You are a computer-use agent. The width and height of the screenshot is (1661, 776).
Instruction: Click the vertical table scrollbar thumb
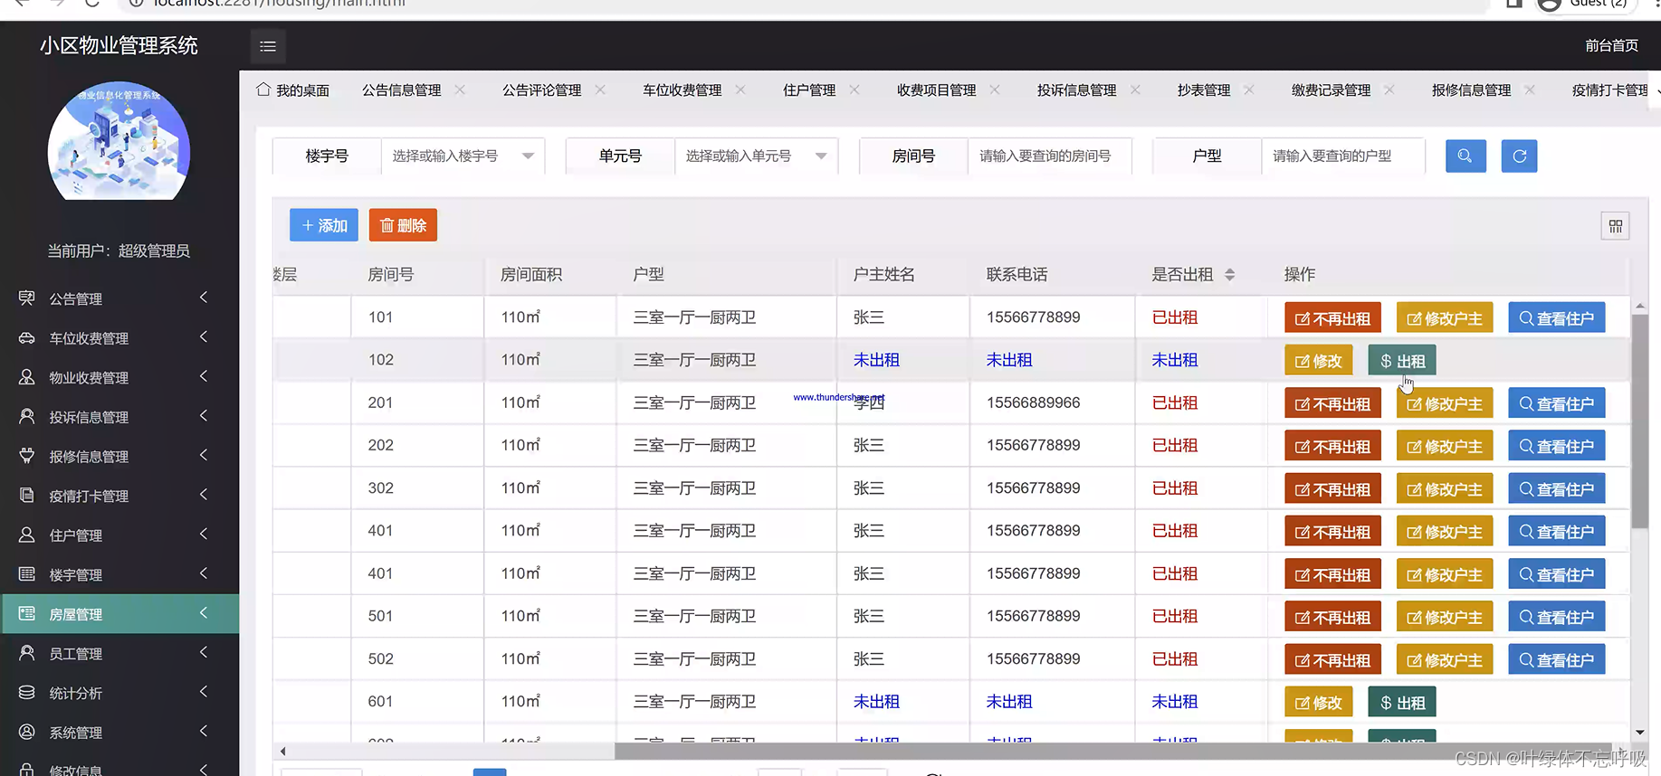point(1640,421)
